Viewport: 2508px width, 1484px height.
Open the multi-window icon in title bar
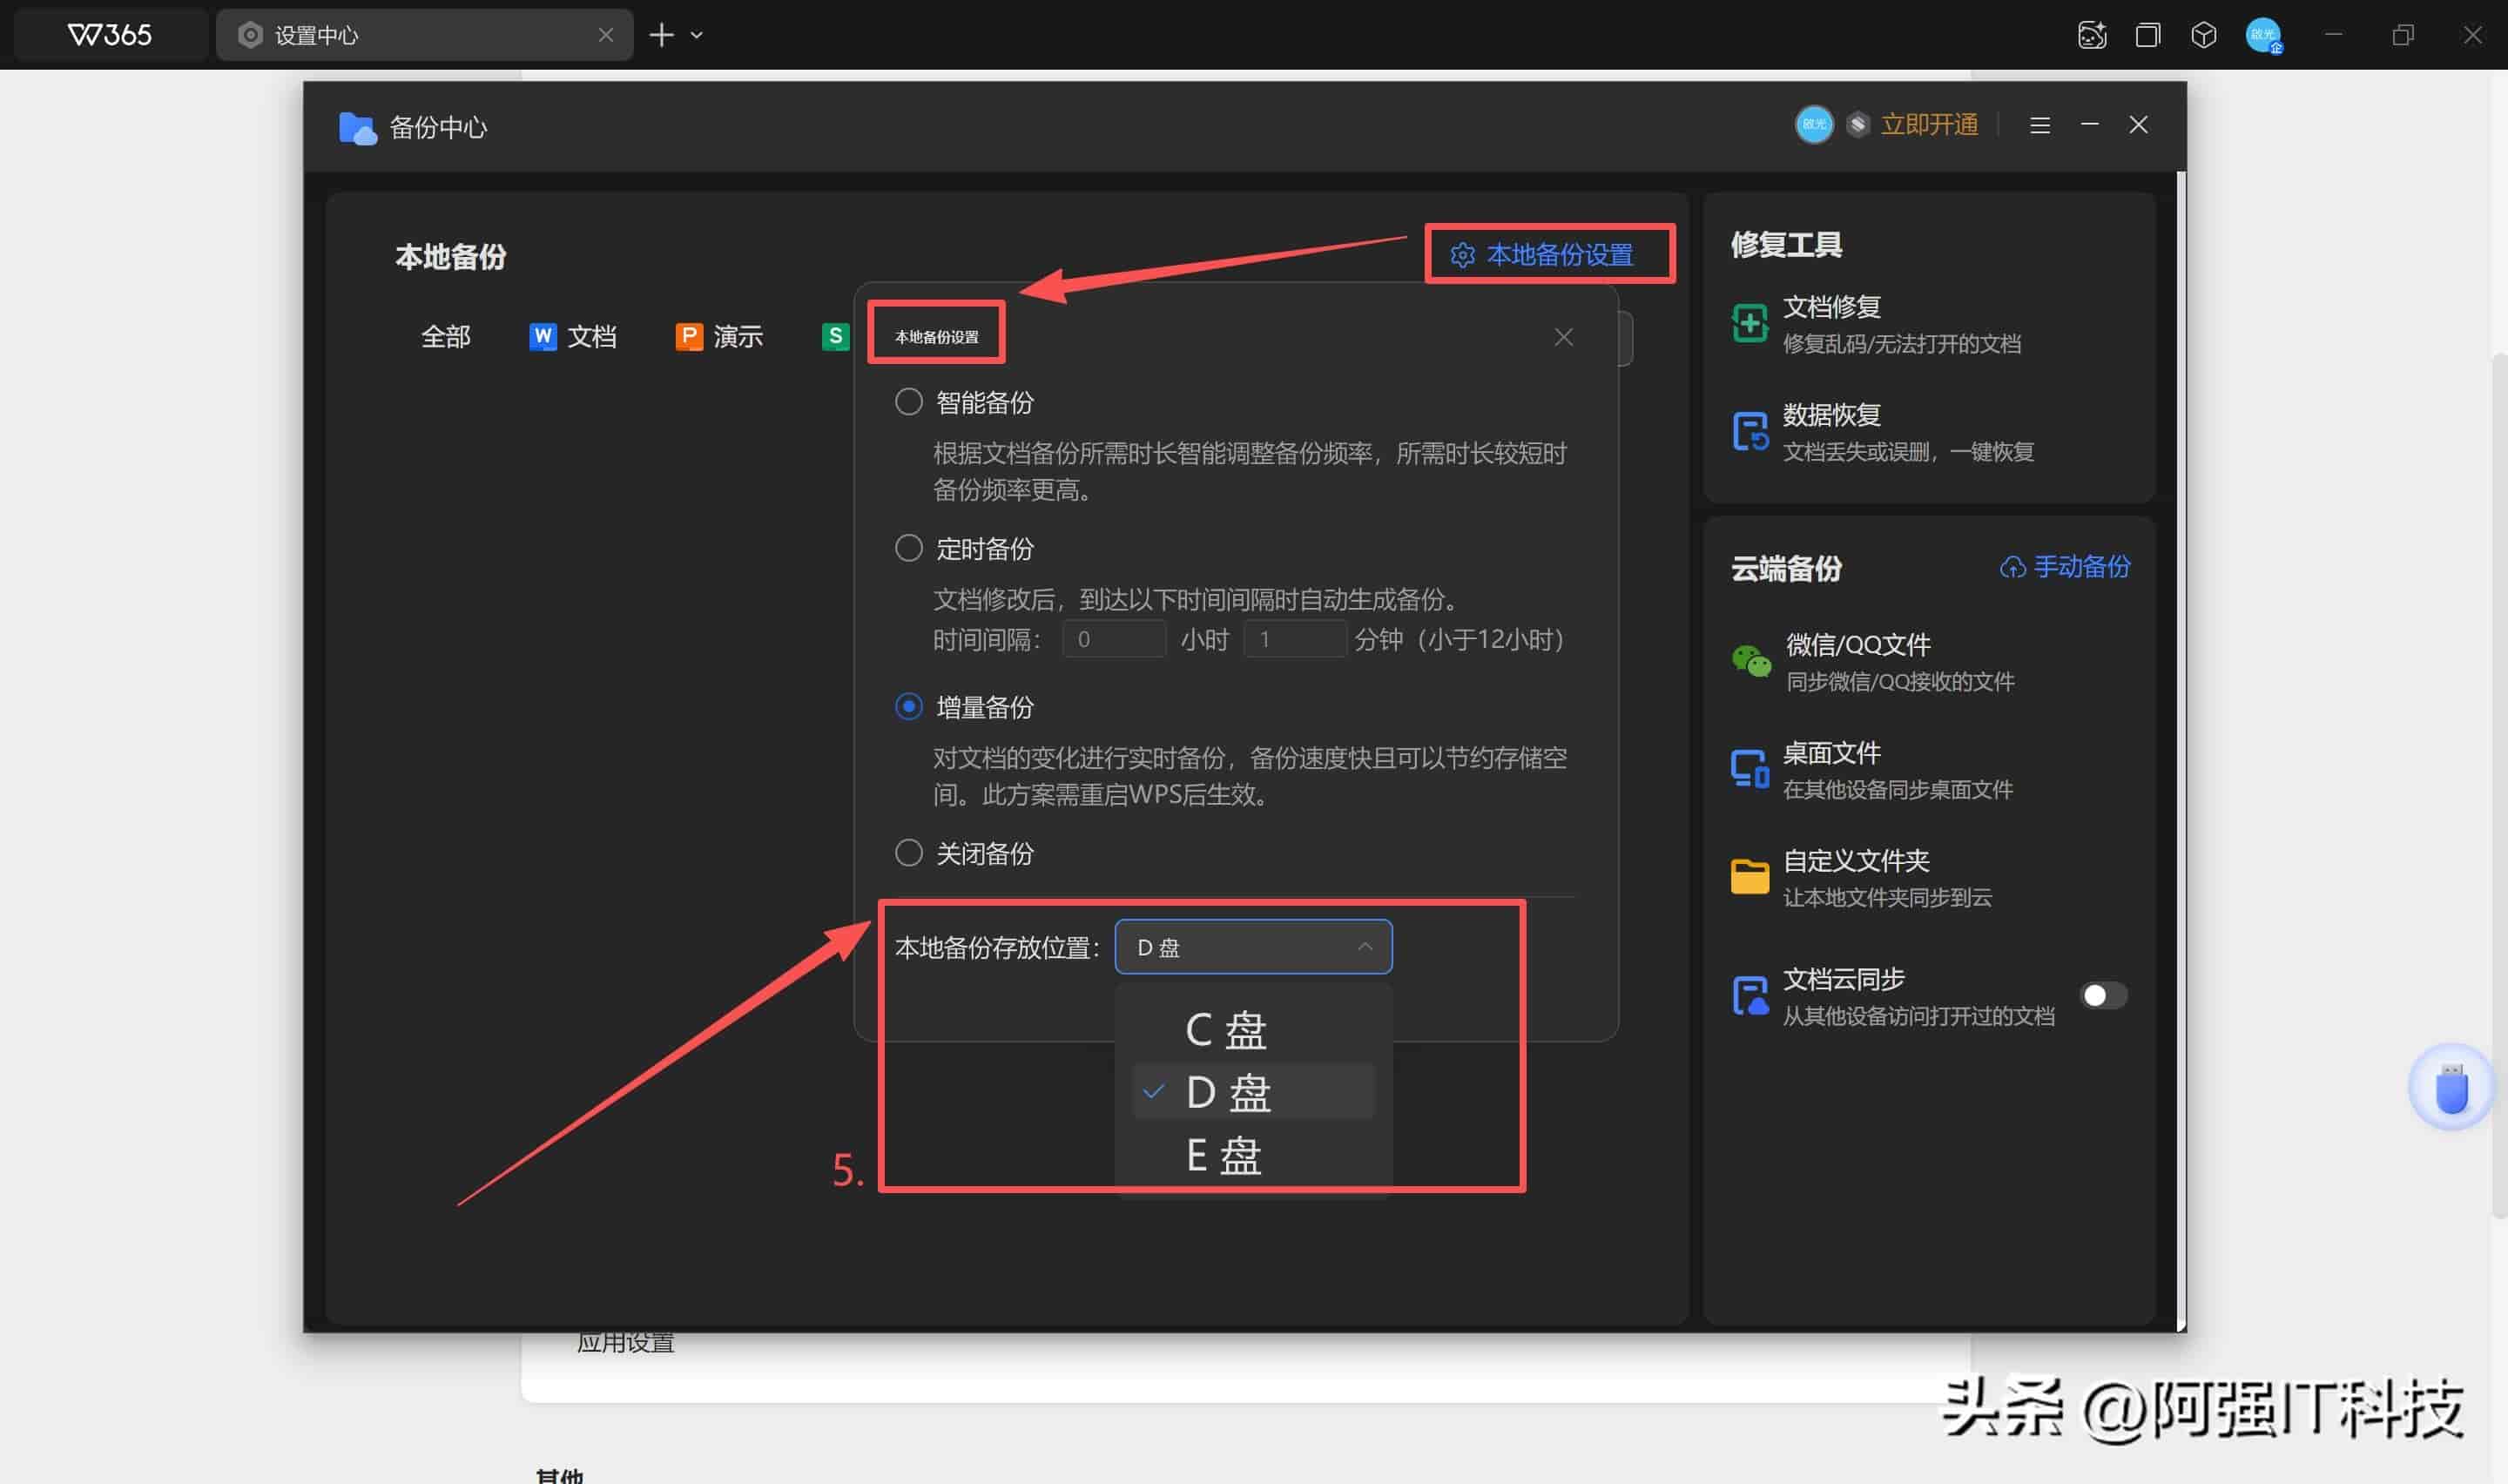pos(2147,35)
